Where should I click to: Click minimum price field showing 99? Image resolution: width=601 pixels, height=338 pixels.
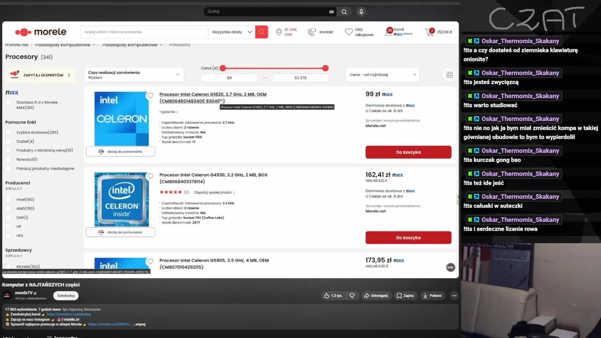pos(229,78)
